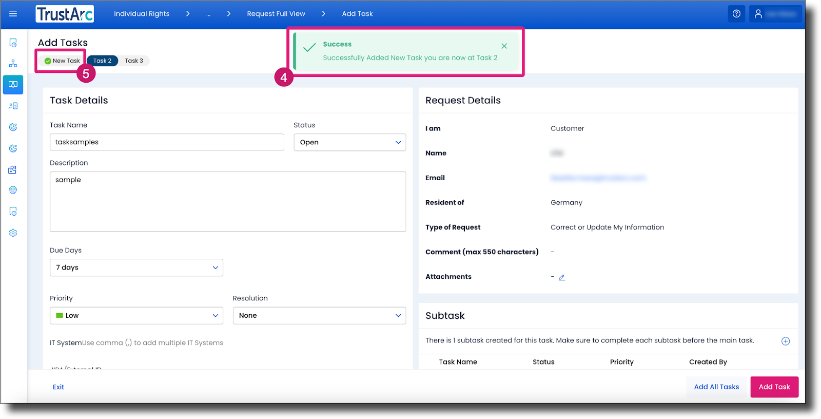821x419 pixels.
Task: Dismiss the Success notification
Action: point(504,46)
